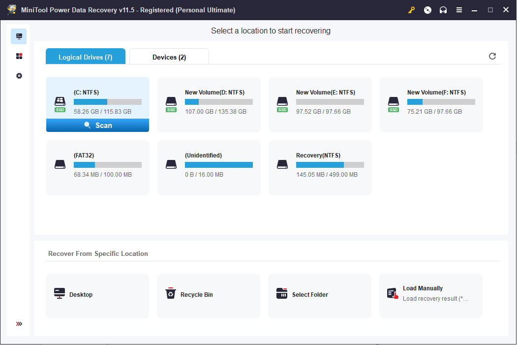Click the "(FAT32)" partition label
Image resolution: width=517 pixels, height=345 pixels.
point(84,156)
